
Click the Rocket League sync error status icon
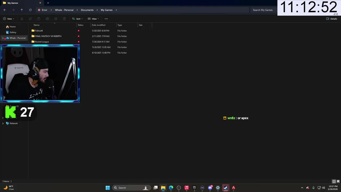coord(79,42)
